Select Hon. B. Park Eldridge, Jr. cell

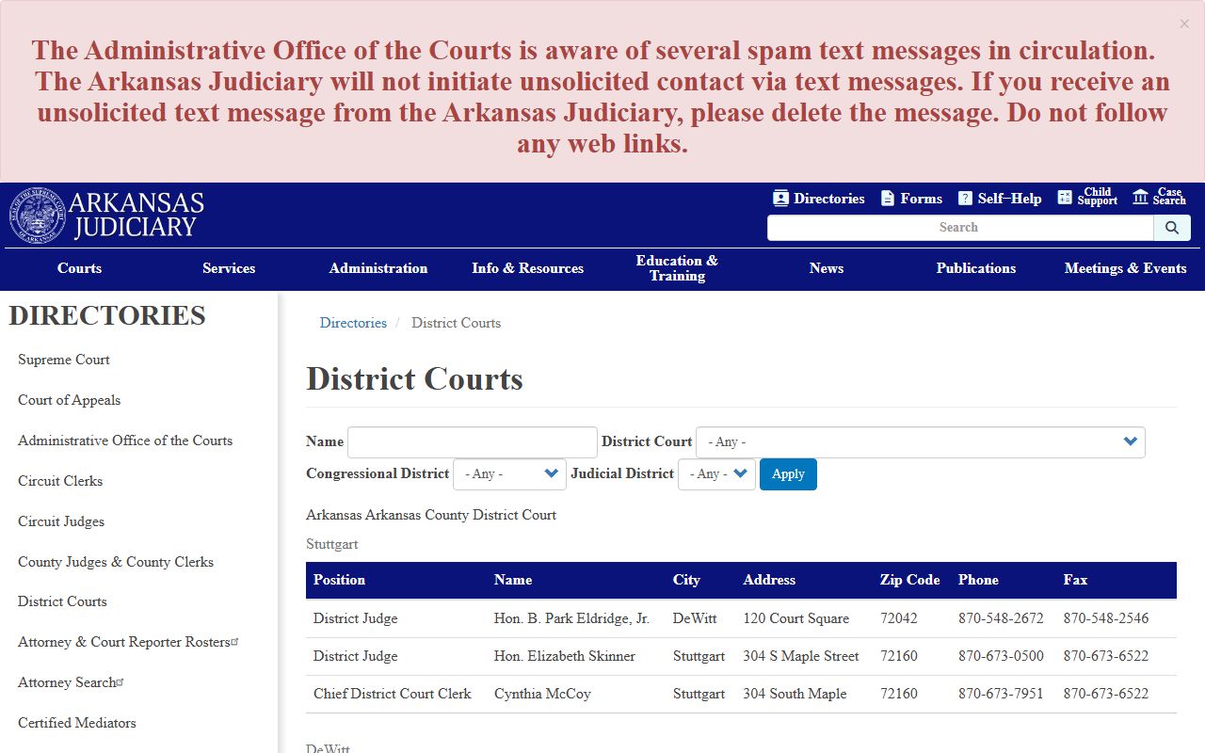click(571, 618)
